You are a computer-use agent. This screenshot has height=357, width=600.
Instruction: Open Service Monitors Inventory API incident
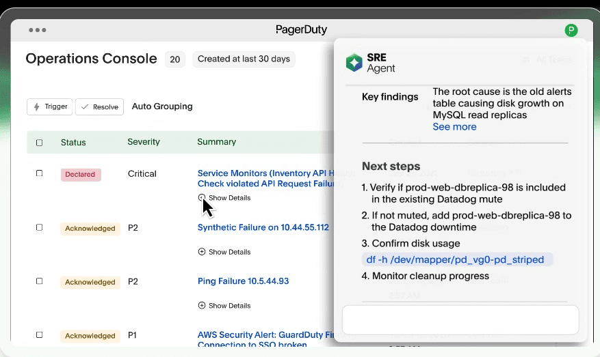266,178
